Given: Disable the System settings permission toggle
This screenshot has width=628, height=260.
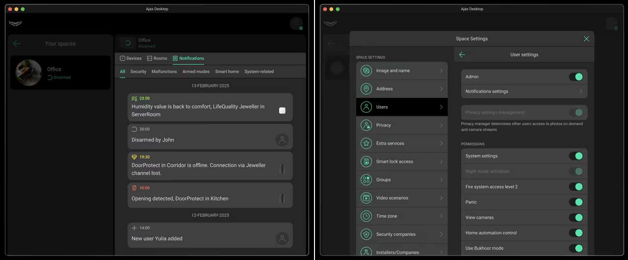Looking at the screenshot, I should click(576, 156).
